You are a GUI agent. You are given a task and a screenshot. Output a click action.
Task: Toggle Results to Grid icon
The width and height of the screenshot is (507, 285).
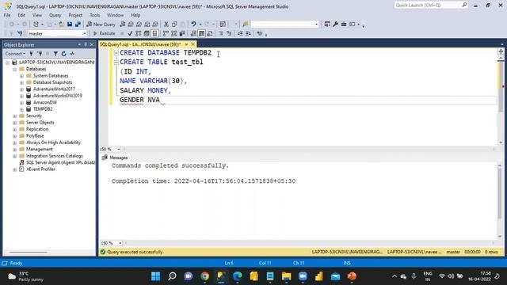tap(201, 33)
